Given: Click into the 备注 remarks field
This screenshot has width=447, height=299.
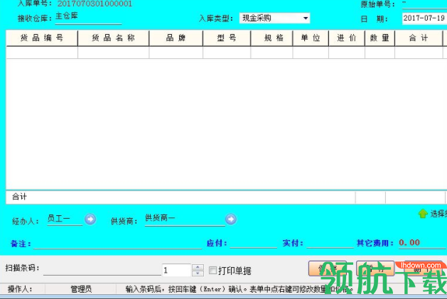Looking at the screenshot, I should click(x=118, y=244).
